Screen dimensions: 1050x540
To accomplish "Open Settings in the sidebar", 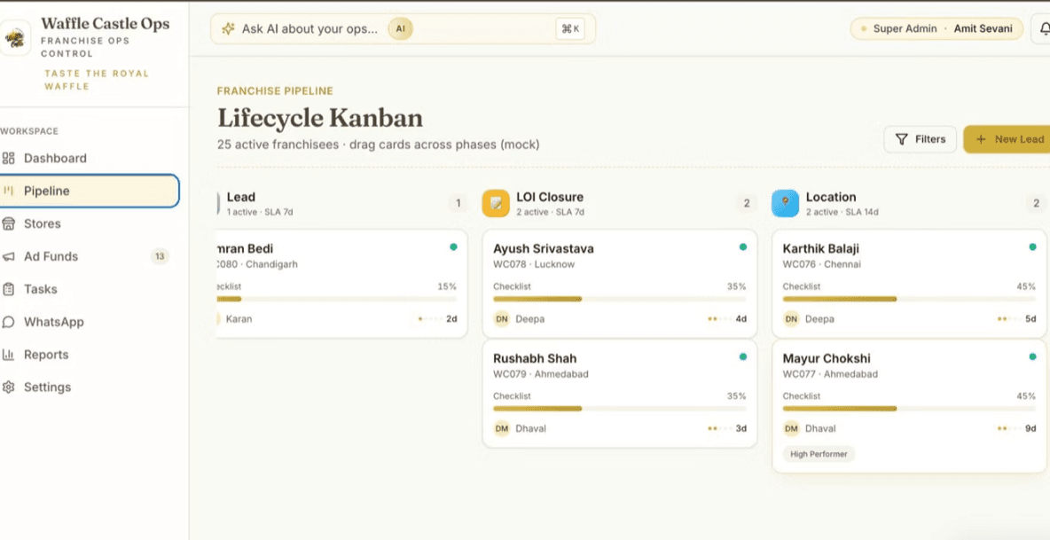I will click(x=90, y=387).
